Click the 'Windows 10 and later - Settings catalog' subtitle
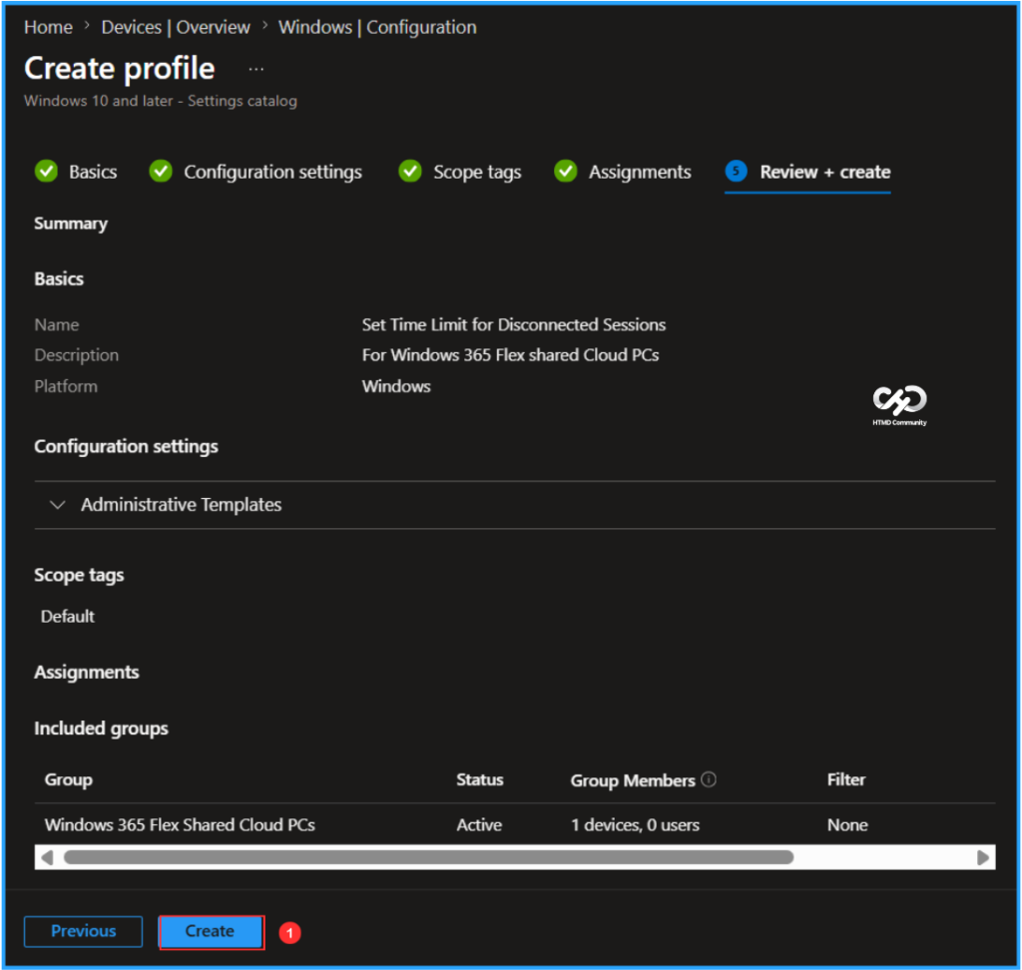This screenshot has height=970, width=1022. pyautogui.click(x=161, y=101)
